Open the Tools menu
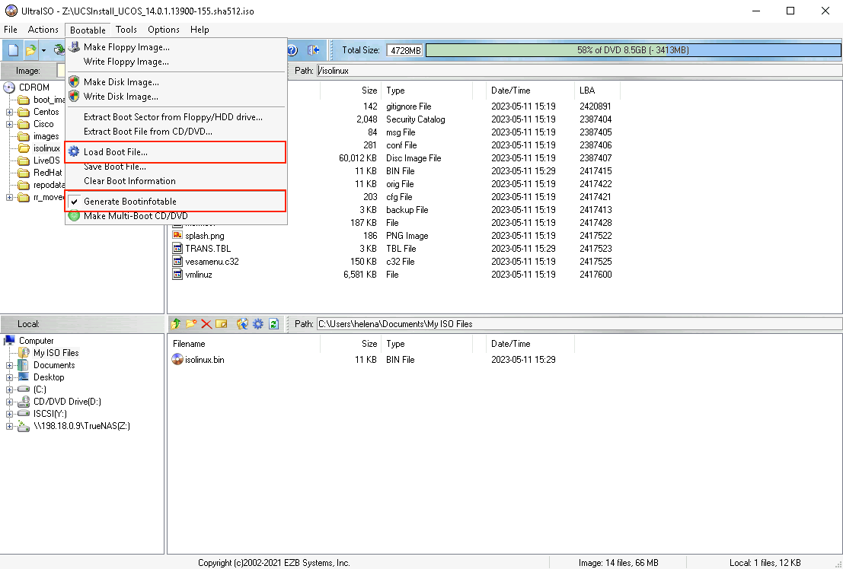Viewport: 843px width, 569px height. 126,30
